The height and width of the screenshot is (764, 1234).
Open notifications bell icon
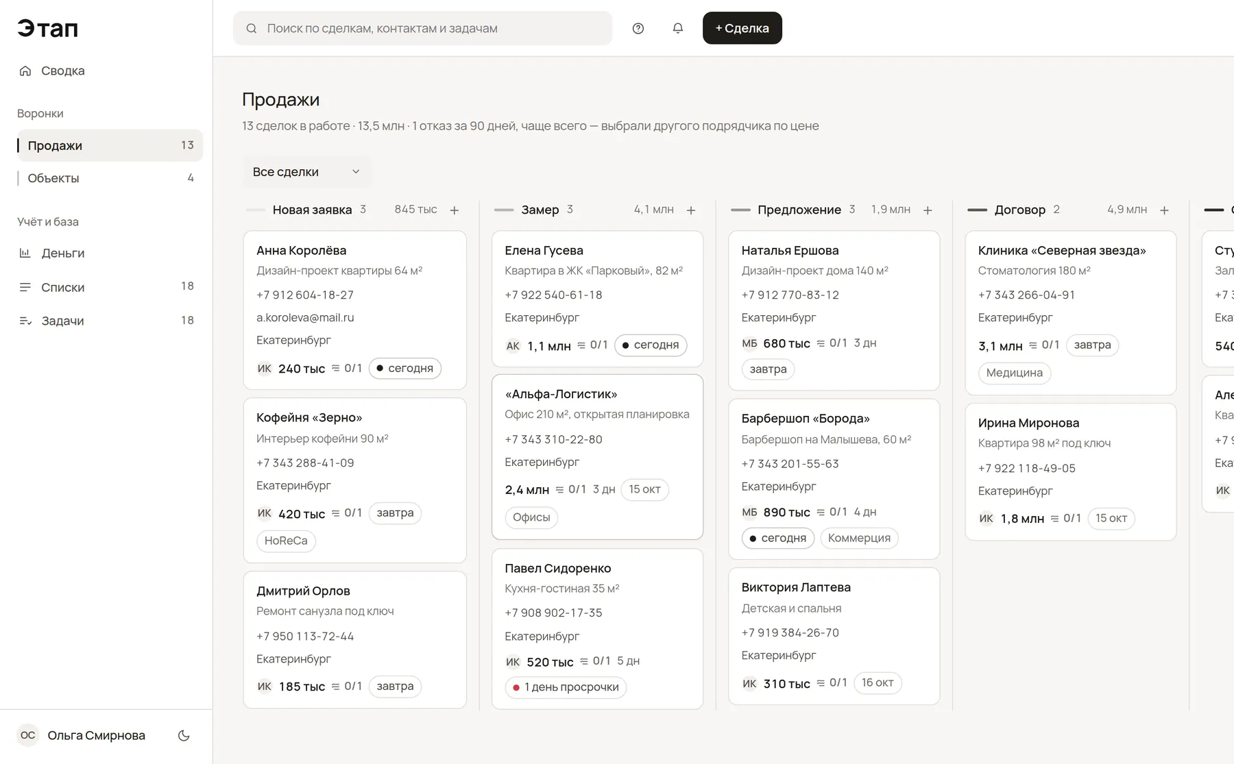678,28
